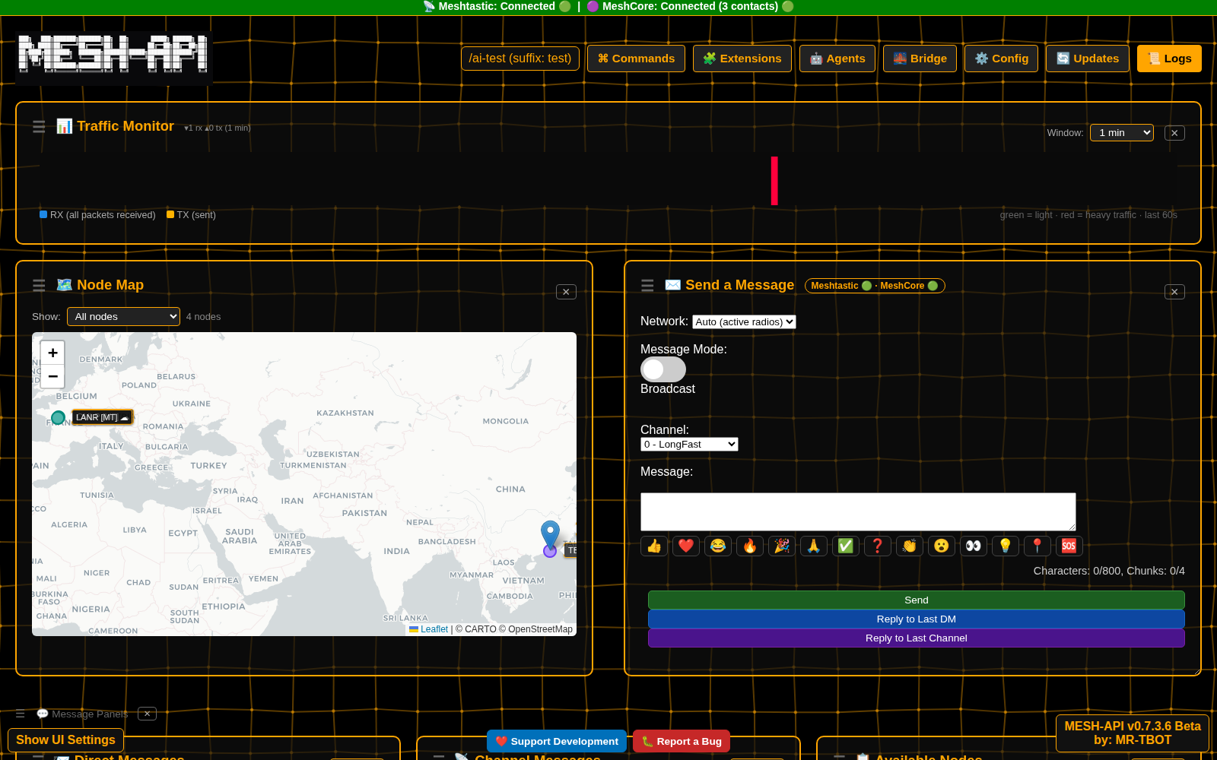Click the Send a Message drag handle
This screenshot has height=760, width=1217.
647,286
